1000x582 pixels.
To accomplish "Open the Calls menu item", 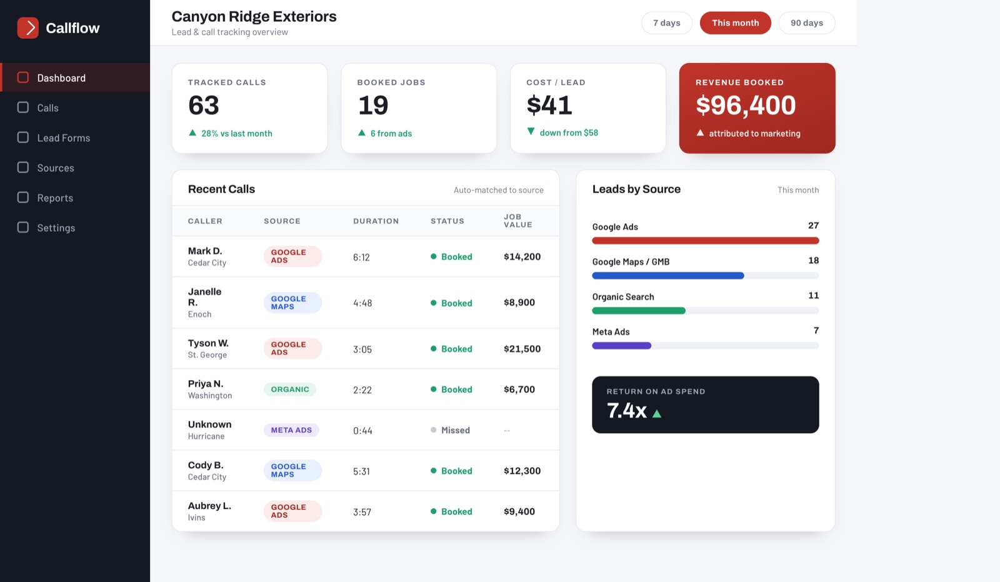I will pos(75,108).
